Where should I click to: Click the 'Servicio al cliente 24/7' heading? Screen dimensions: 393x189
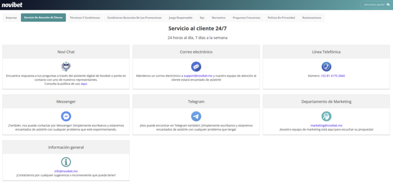(198, 28)
